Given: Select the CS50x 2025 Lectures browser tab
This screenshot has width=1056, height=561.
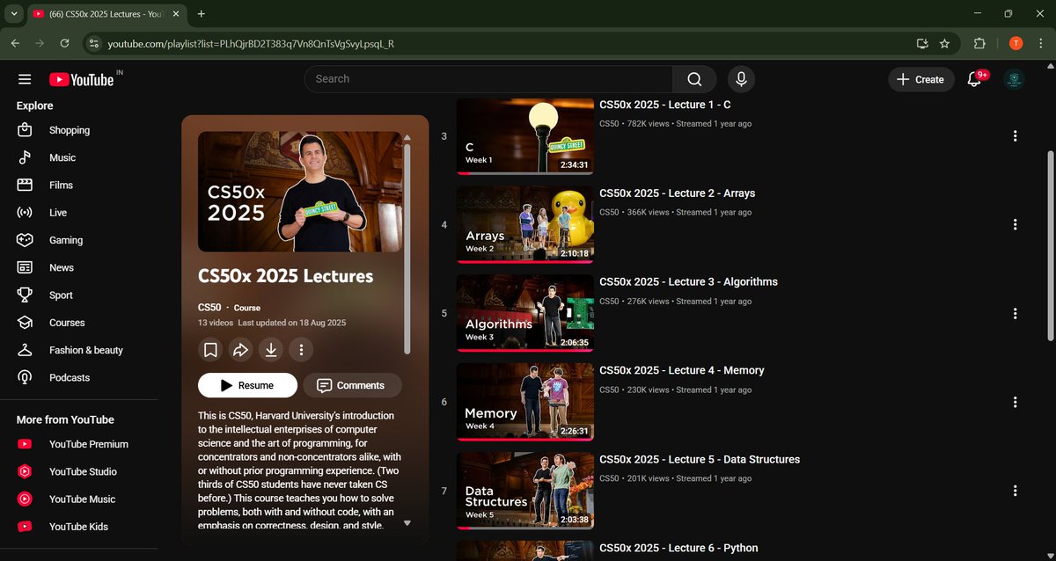Looking at the screenshot, I should pyautogui.click(x=106, y=14).
